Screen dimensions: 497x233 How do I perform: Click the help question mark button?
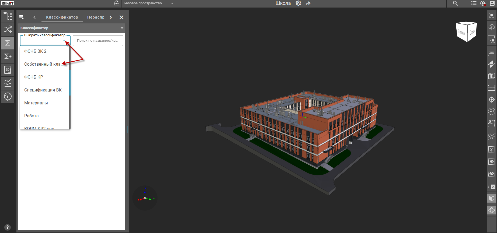[x=8, y=227]
